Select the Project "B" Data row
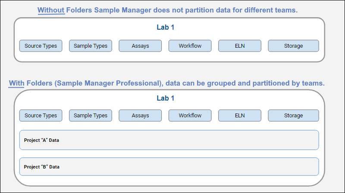Image resolution: width=345 pixels, height=193 pixels. click(169, 167)
